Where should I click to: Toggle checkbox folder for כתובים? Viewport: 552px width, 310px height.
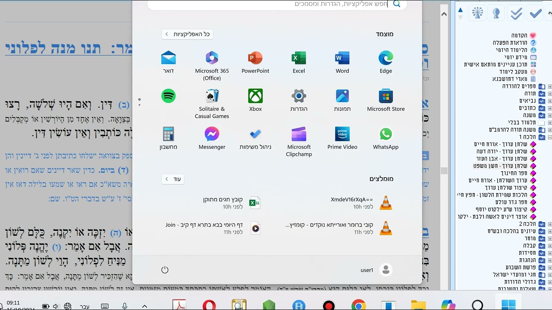click(542, 108)
